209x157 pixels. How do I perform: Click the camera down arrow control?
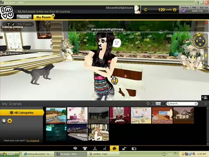point(200,44)
